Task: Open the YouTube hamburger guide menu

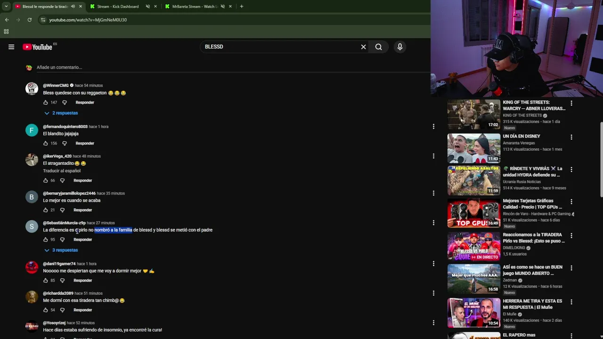Action: pos(11,47)
